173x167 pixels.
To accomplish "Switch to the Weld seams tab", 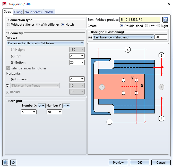I will coord(33,12).
